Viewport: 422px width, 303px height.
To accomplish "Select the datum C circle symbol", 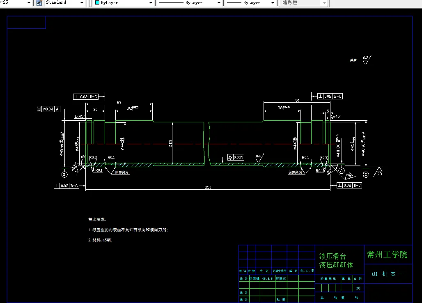I will (x=366, y=174).
